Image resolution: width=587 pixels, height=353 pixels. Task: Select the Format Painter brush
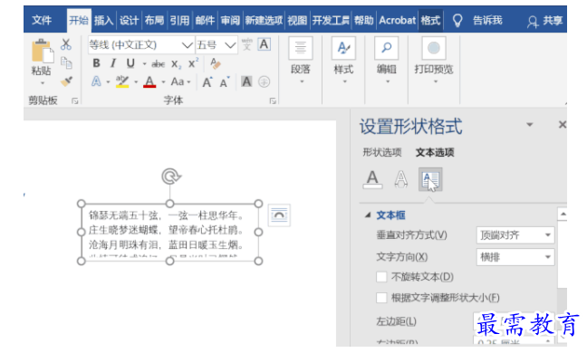(x=66, y=81)
